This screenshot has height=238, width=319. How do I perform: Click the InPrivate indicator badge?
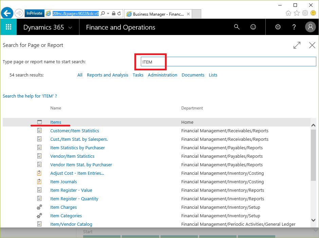pyautogui.click(x=34, y=13)
